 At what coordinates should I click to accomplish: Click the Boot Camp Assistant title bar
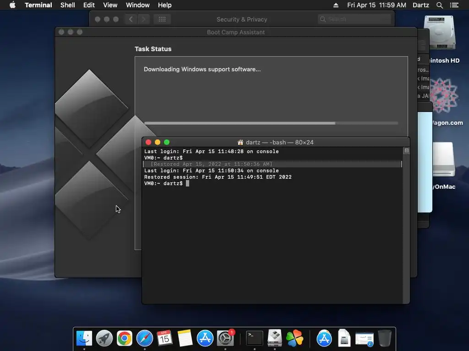[x=236, y=32]
